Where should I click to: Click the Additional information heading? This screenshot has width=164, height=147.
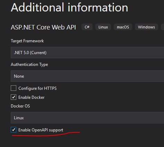coord(69,7)
